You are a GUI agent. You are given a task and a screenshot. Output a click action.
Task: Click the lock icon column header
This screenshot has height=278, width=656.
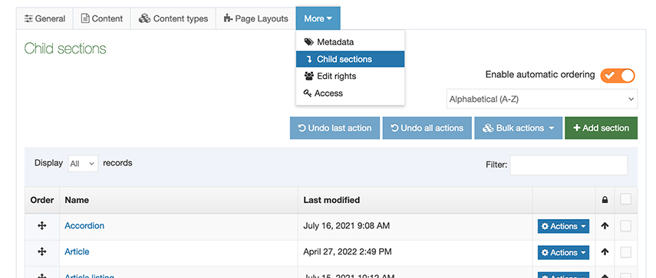click(605, 201)
